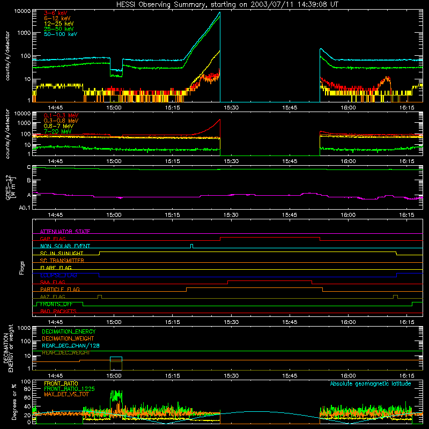This screenshot has width=429, height=429.
Task: Select the ECLIPSE_FLAG label
Action: click(58, 275)
